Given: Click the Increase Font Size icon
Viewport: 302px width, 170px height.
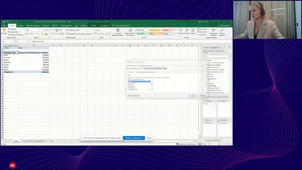Looking at the screenshot, I should coord(45,30).
